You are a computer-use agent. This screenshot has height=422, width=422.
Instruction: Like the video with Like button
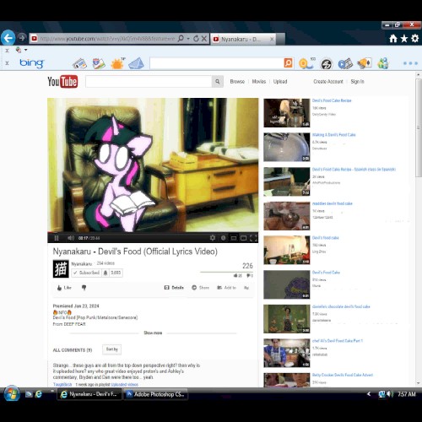click(x=64, y=288)
